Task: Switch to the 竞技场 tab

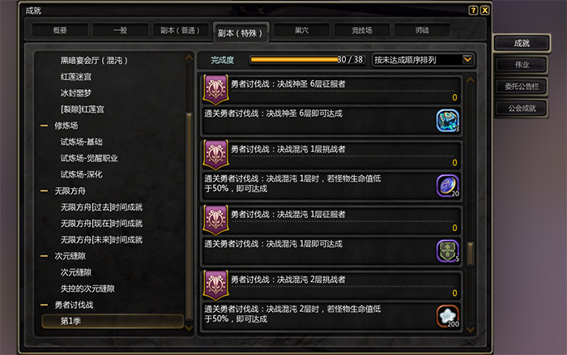Action: [362, 30]
